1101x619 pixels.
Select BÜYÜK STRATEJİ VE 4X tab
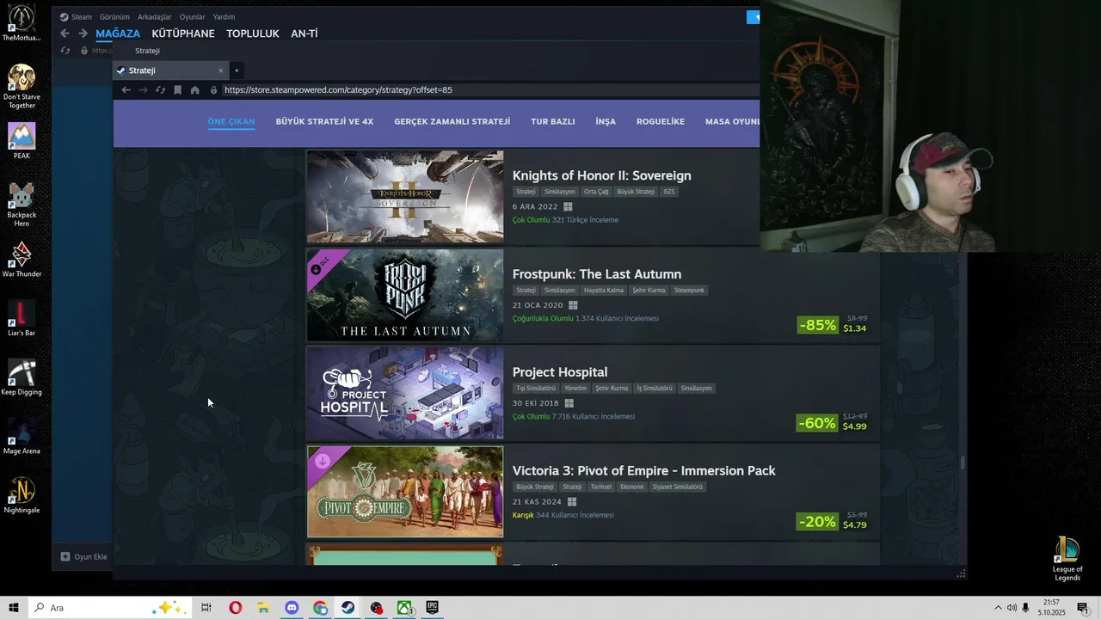point(324,121)
